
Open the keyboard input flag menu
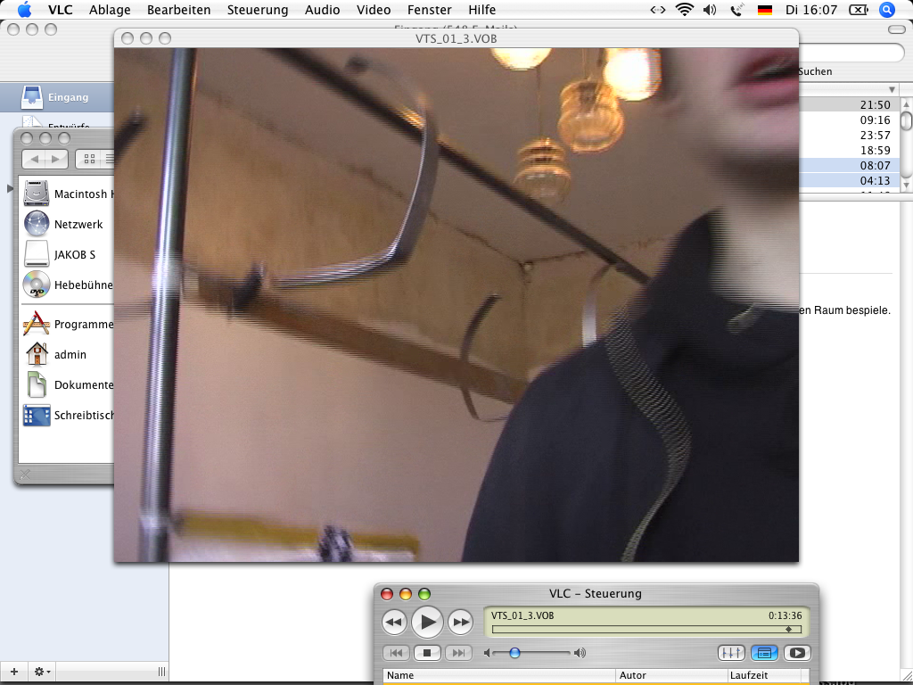tap(765, 10)
